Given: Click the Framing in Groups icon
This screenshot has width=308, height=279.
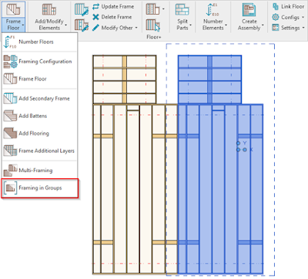Looking at the screenshot, I should pyautogui.click(x=11, y=188).
